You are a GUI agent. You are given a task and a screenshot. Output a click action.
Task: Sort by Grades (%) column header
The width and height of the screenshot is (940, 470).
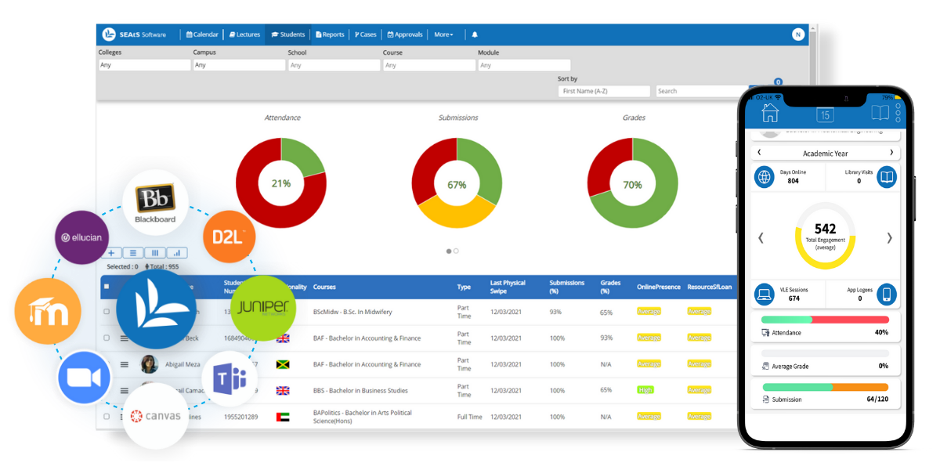tap(610, 287)
